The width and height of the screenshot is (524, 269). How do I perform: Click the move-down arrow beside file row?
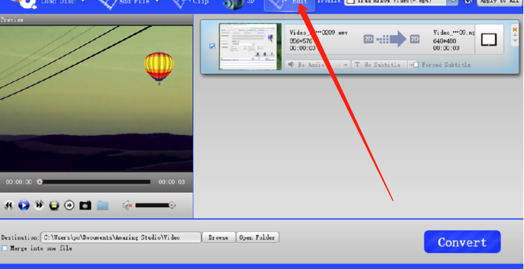pos(515,40)
